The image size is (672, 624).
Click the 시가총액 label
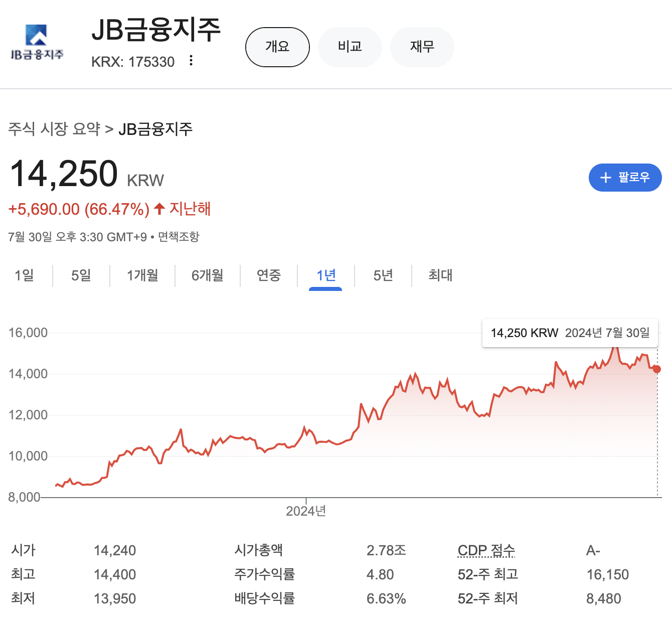tap(258, 550)
